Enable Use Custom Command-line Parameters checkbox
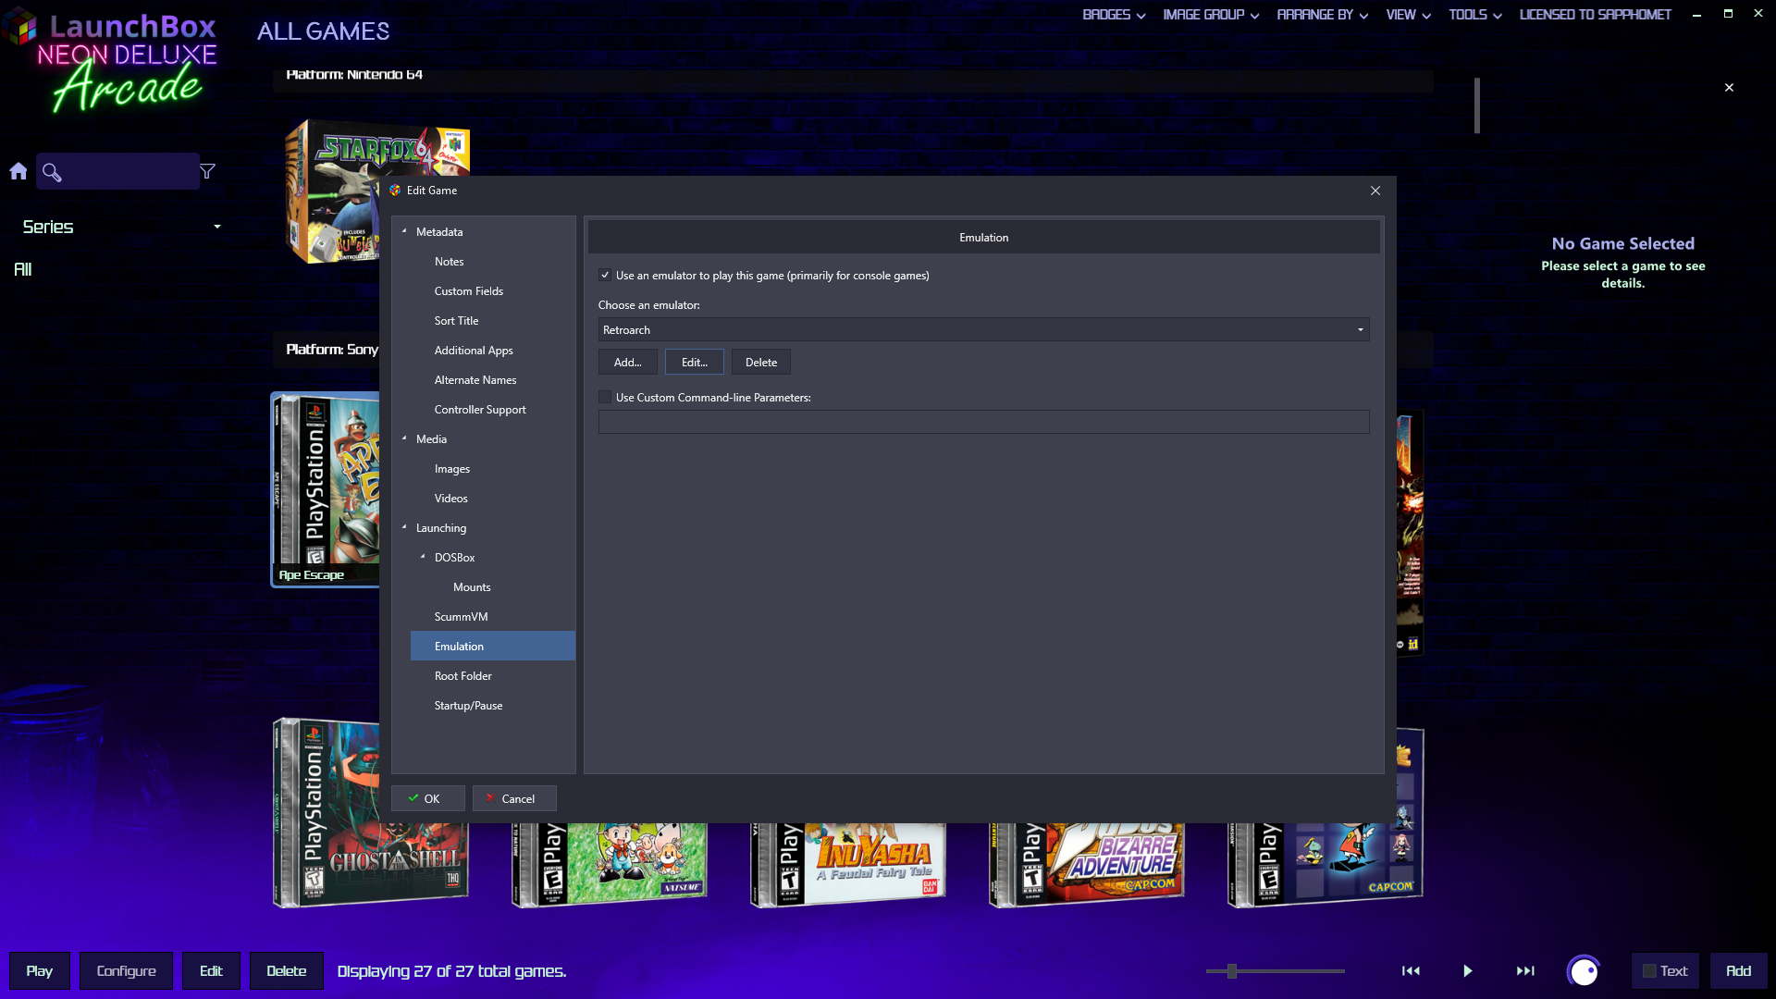This screenshot has width=1776, height=999. click(605, 397)
